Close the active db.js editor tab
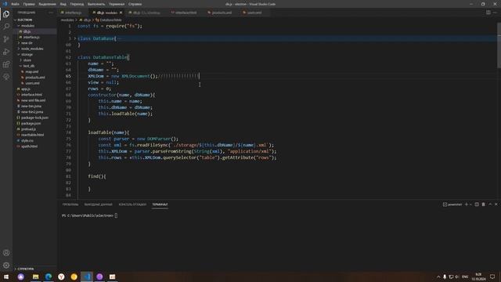The width and height of the screenshot is (501, 282). 121,13
